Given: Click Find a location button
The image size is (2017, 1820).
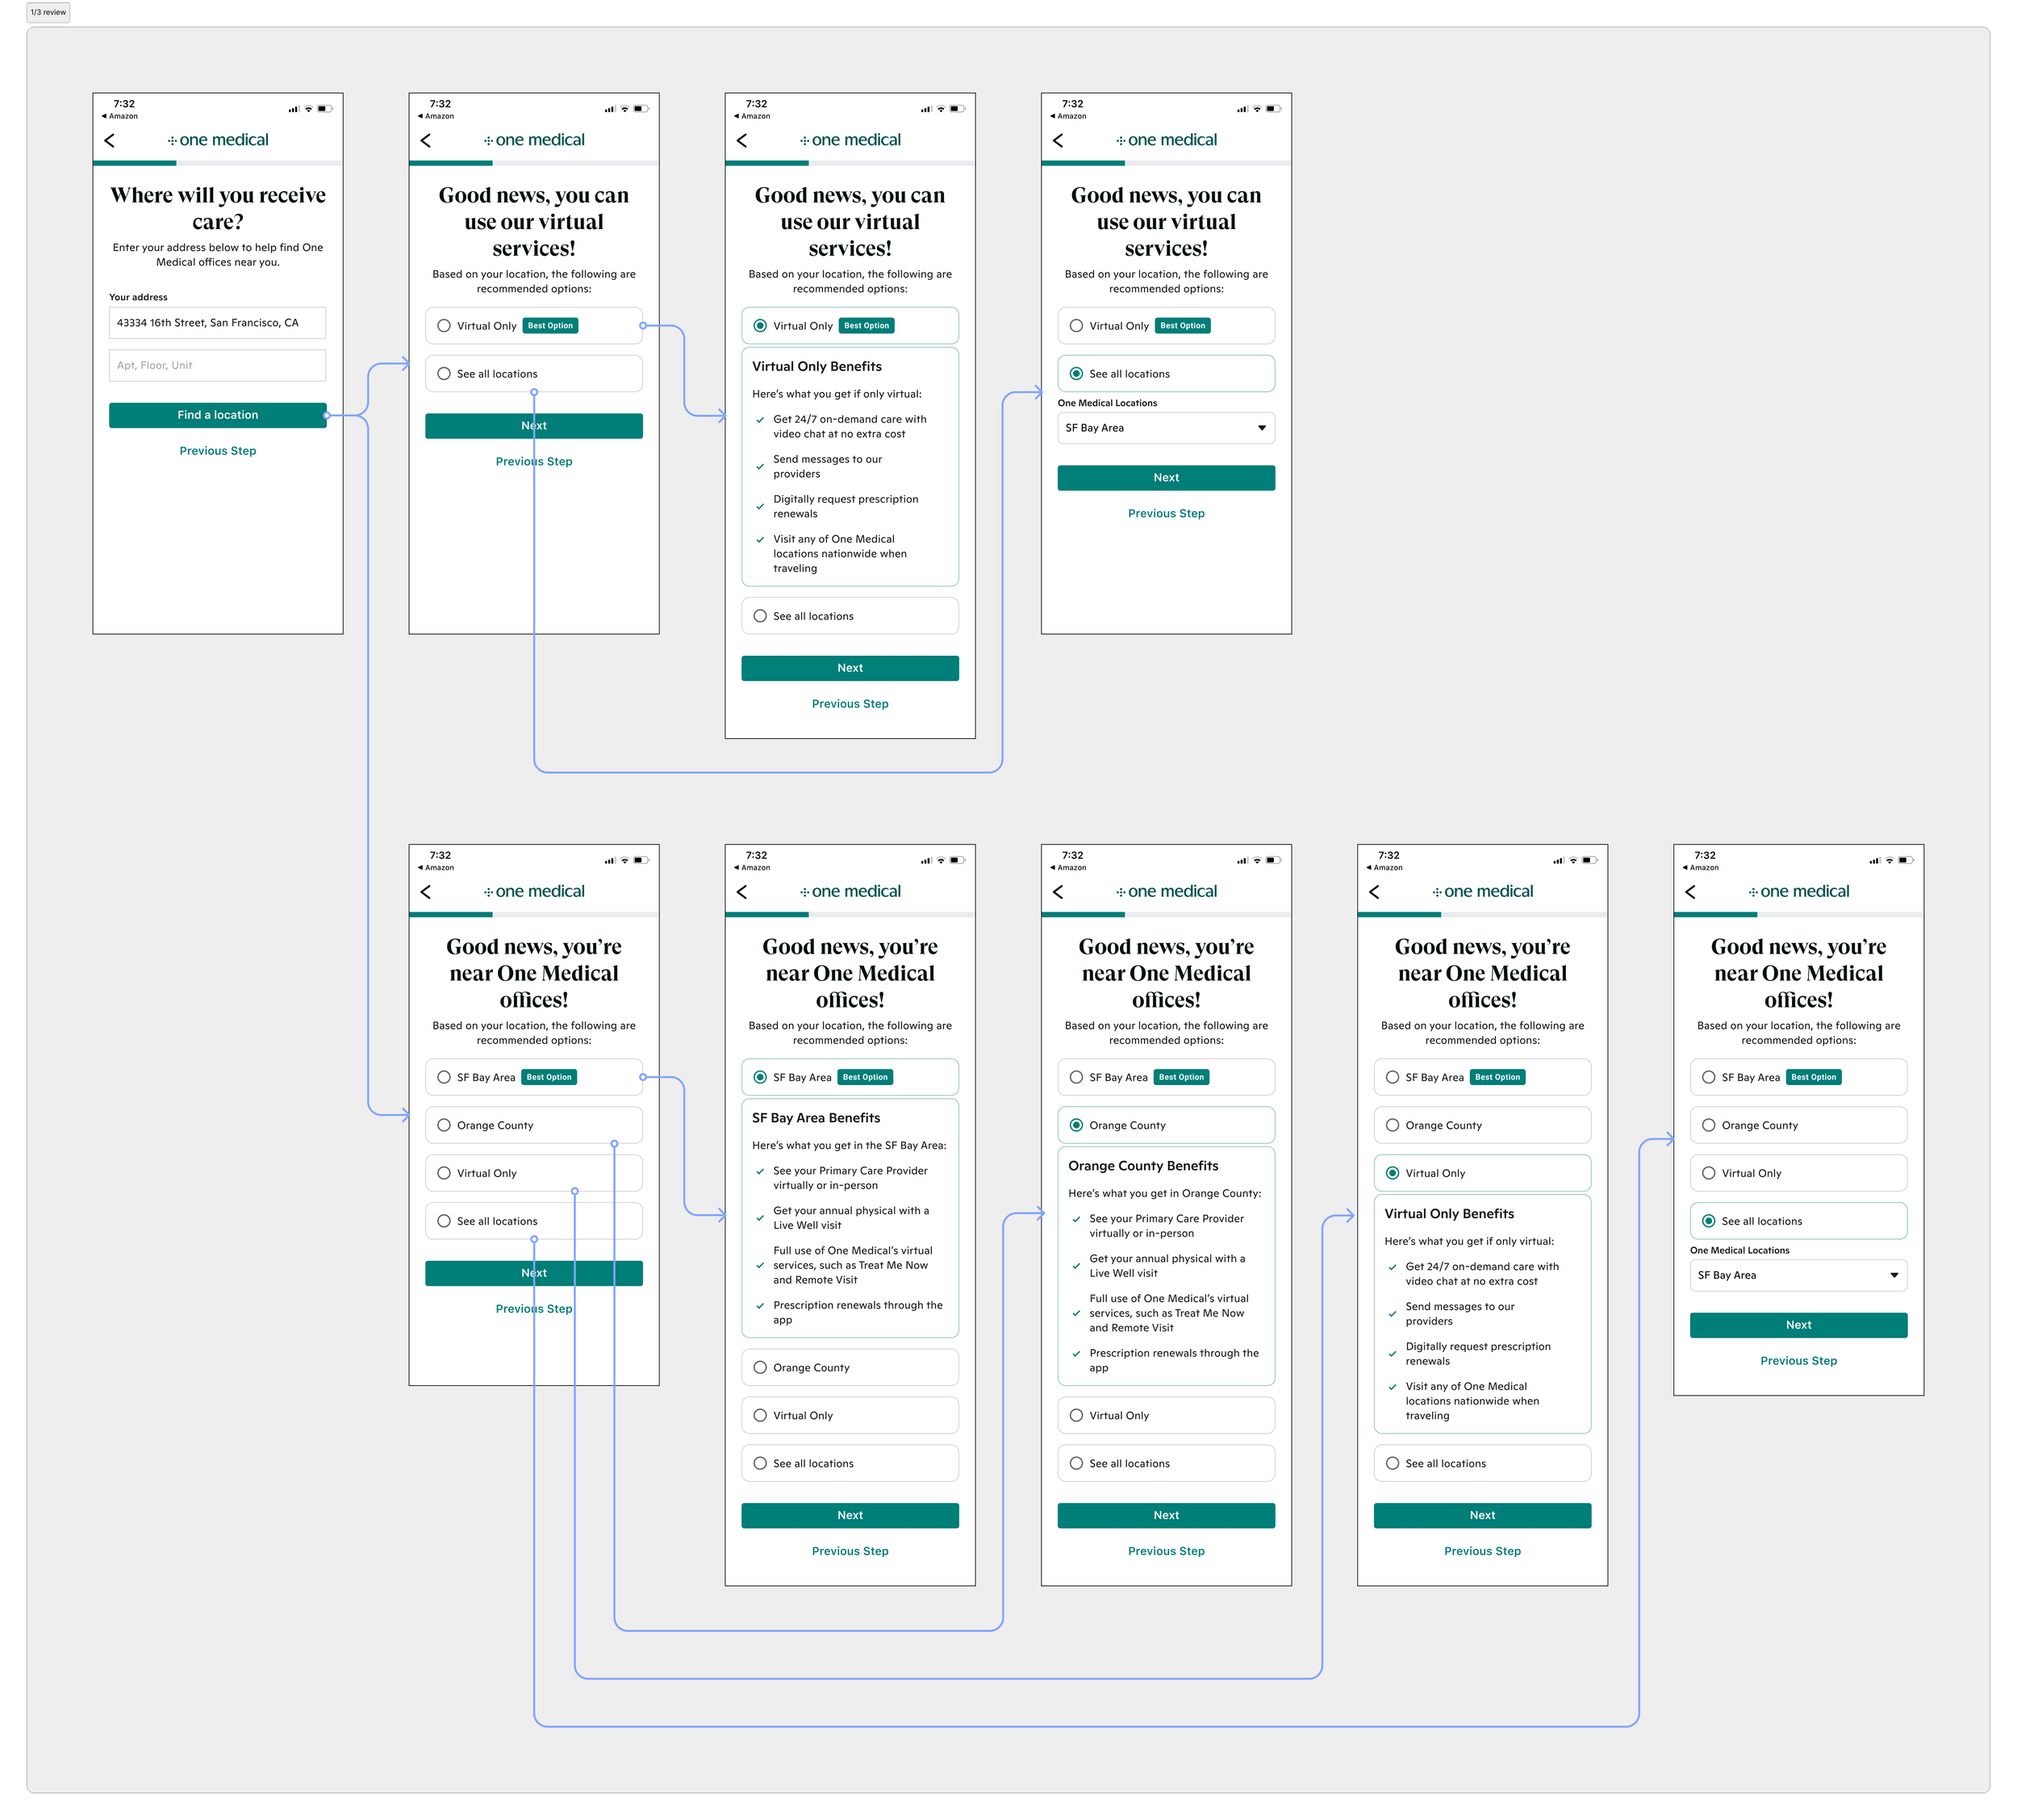Looking at the screenshot, I should (x=218, y=415).
